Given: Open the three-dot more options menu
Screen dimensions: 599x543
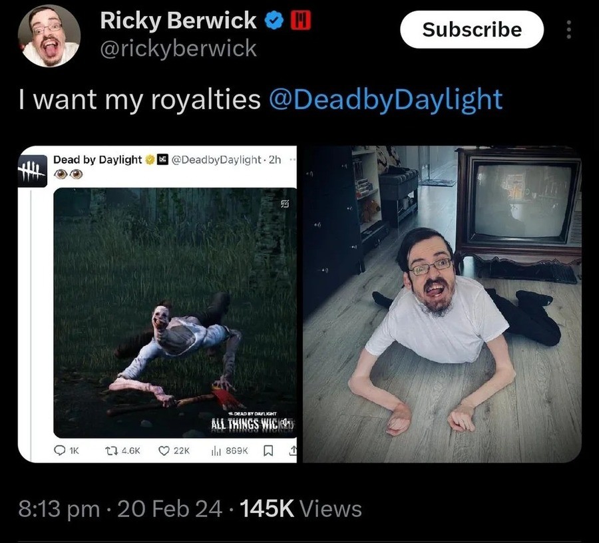Looking at the screenshot, I should (569, 29).
